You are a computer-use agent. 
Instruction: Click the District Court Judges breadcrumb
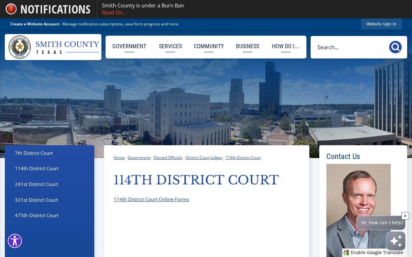[204, 158]
